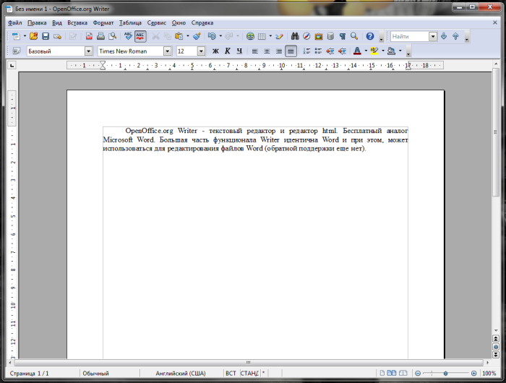Click into the Найти search field
The height and width of the screenshot is (383, 506).
(x=410, y=36)
